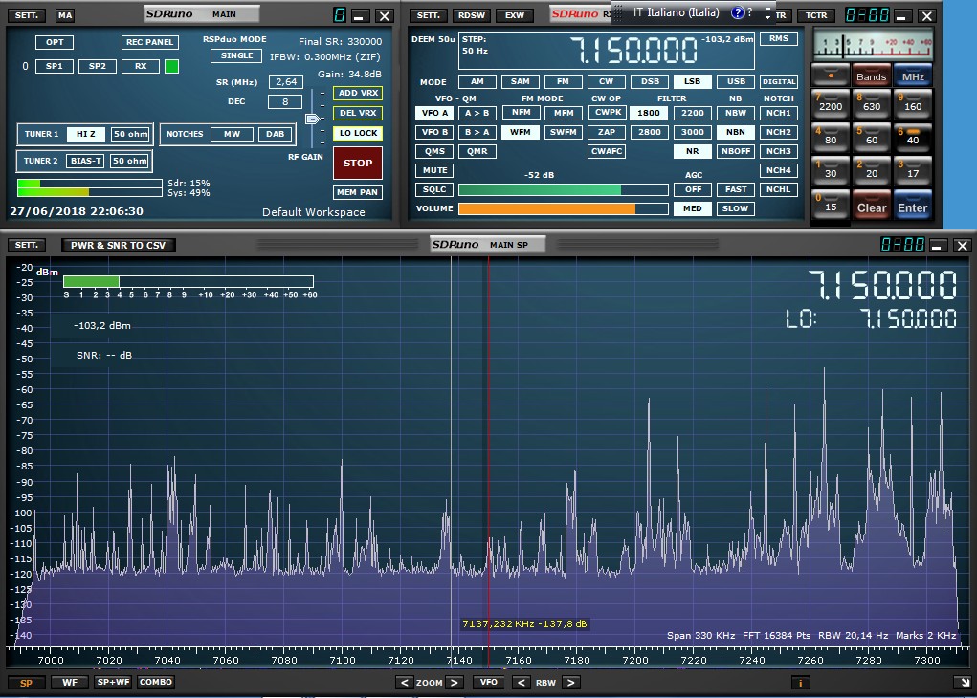This screenshot has height=698, width=977.
Task: Click the info 'i' icon at the spectrum bottom
Action: [800, 683]
